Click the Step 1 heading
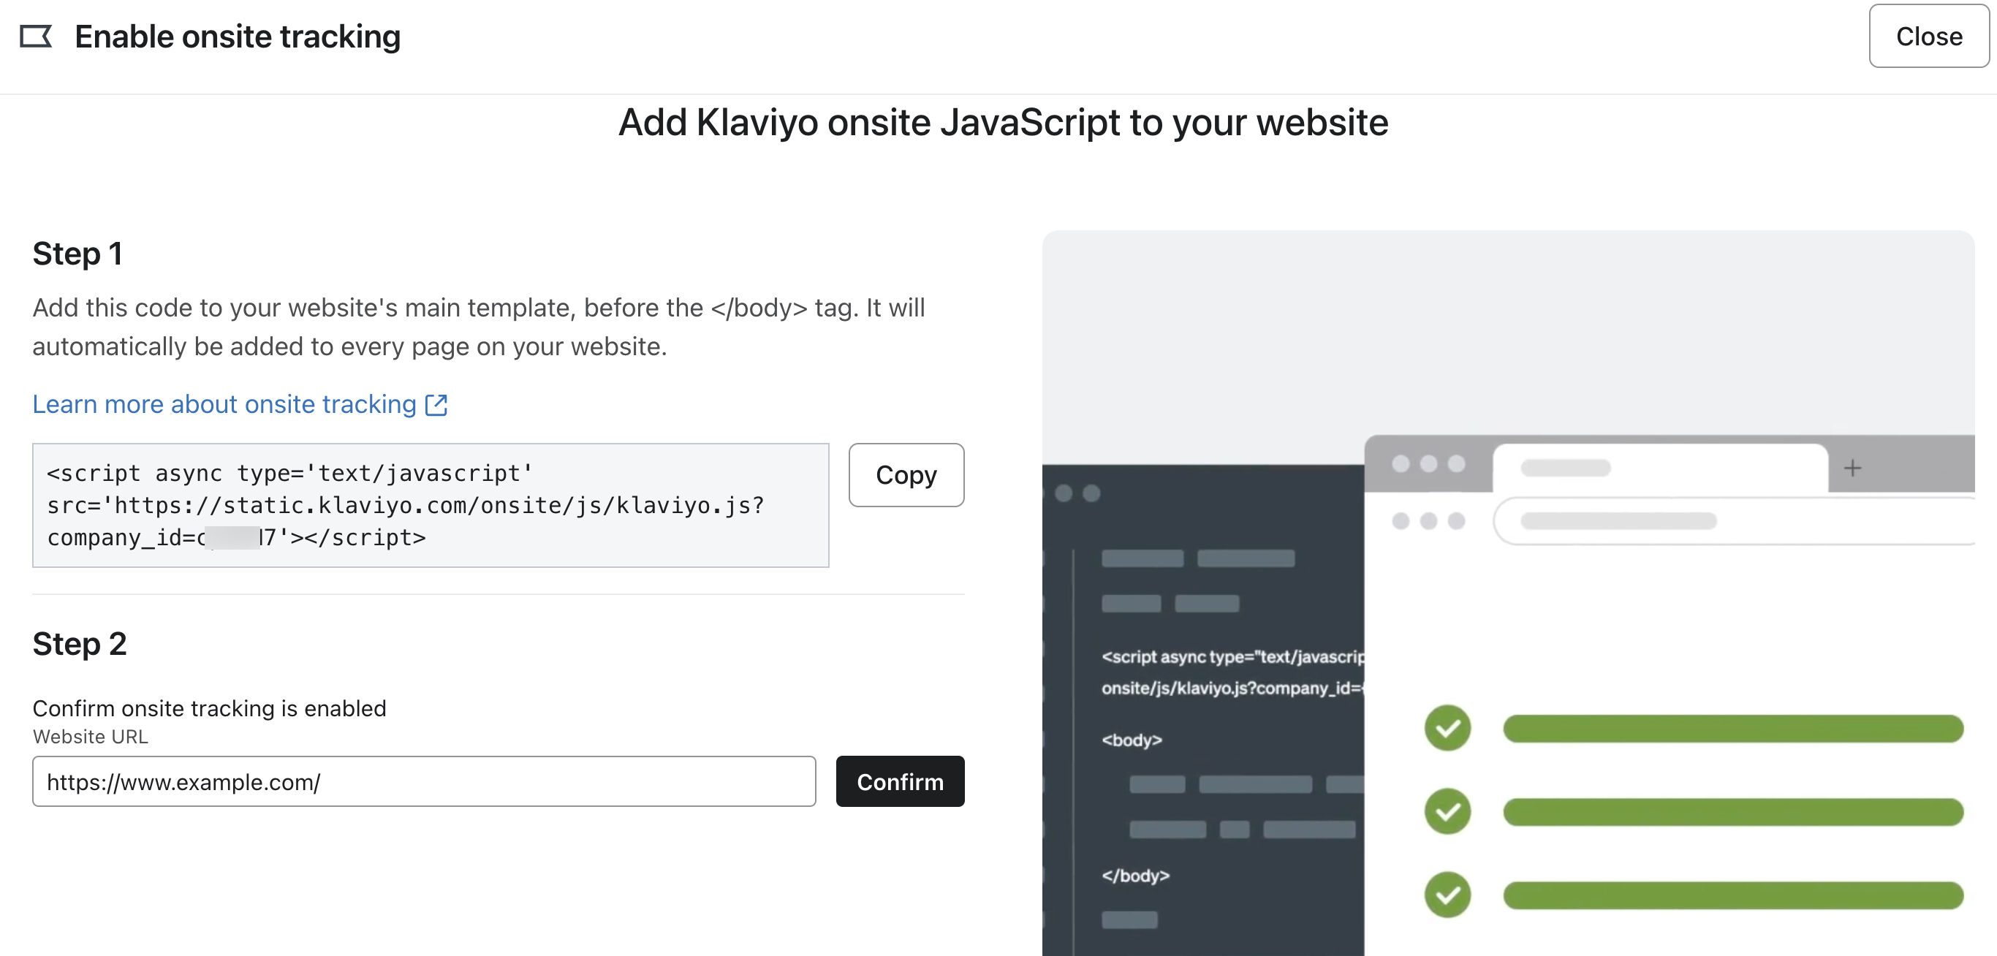This screenshot has height=956, width=1997. tap(77, 254)
